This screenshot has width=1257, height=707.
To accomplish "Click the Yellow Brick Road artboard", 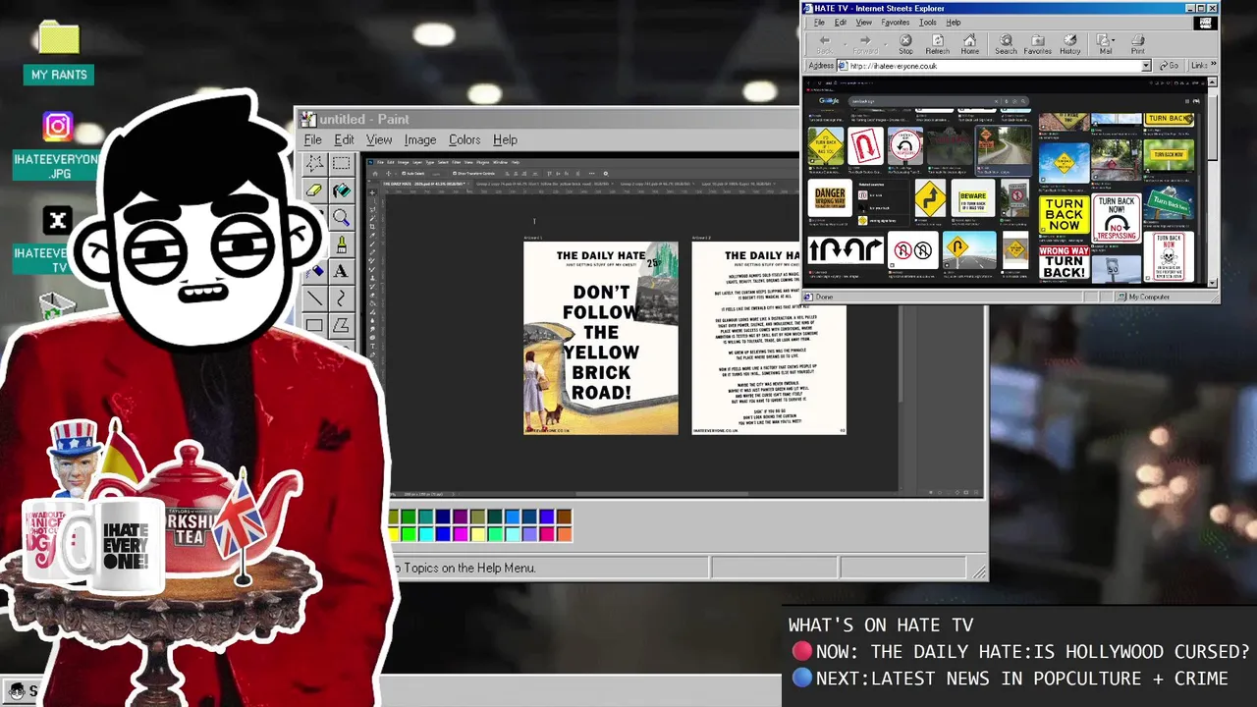I will click(x=601, y=338).
